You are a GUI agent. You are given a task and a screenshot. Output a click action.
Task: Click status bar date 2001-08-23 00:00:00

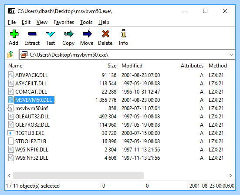tap(212, 186)
